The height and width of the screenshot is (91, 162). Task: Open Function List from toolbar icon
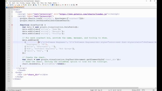[x=58, y=5]
